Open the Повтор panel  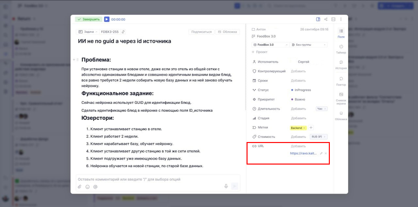341,81
